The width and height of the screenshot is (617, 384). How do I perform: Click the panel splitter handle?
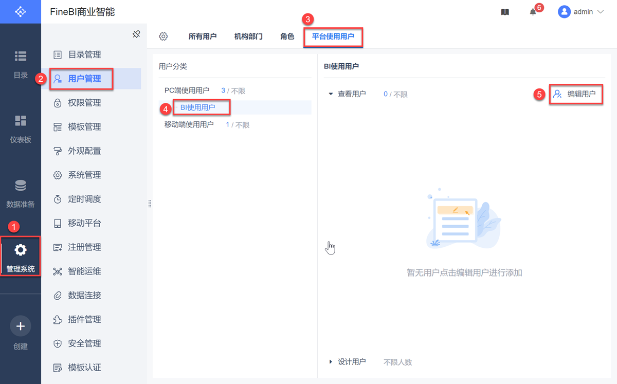coord(150,204)
